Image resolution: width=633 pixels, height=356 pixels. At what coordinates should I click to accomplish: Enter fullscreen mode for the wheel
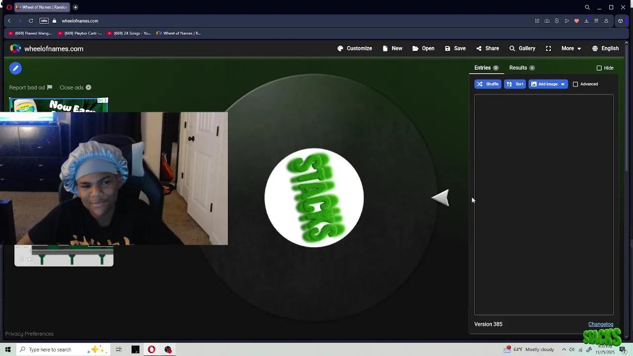548,48
